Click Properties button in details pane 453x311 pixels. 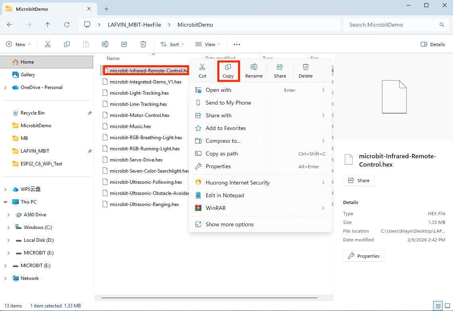(x=363, y=256)
